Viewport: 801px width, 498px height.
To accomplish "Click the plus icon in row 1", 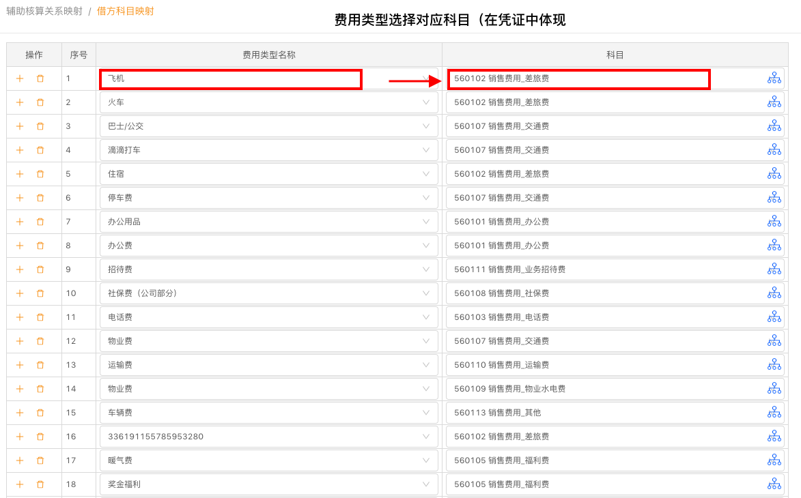I will coord(20,78).
